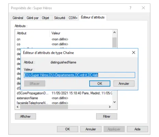Open the Géré par tab
Image resolution: width=159 pixels, height=137 pixels.
32,18
